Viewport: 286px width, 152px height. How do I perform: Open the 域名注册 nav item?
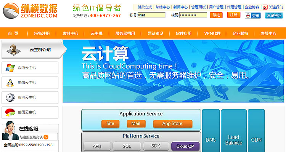point(42,34)
